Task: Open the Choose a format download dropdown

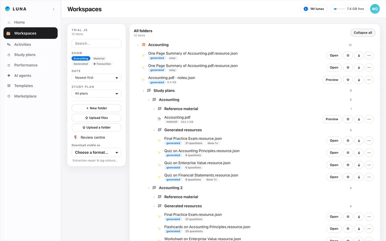Action: point(96,152)
